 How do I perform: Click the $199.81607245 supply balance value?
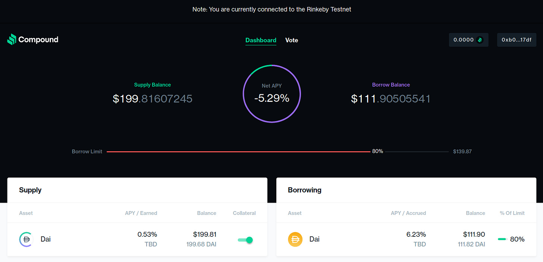click(153, 99)
